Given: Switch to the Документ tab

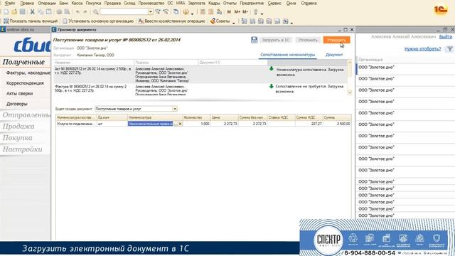Looking at the screenshot, I should pos(334,55).
